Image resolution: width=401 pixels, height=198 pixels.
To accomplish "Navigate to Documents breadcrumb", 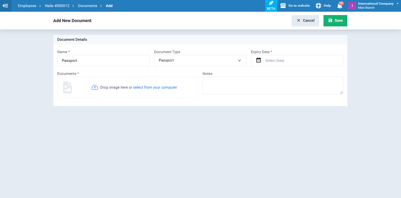I will [x=88, y=6].
